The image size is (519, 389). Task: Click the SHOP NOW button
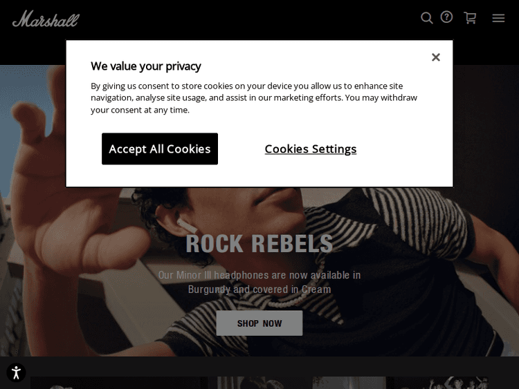pos(259,323)
